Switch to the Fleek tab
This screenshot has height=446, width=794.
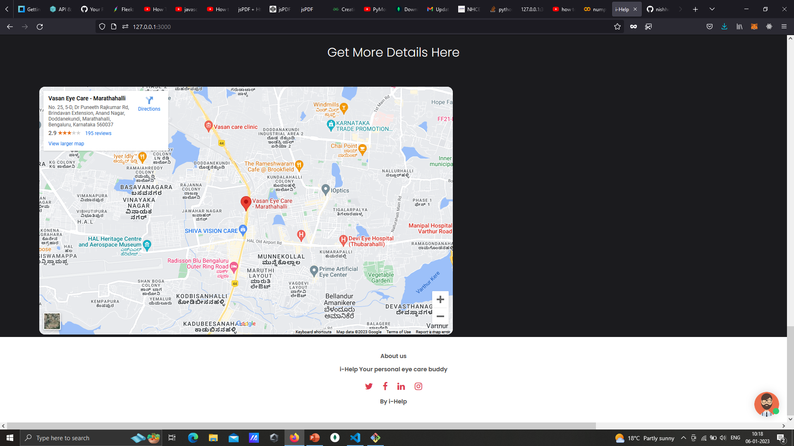click(124, 9)
